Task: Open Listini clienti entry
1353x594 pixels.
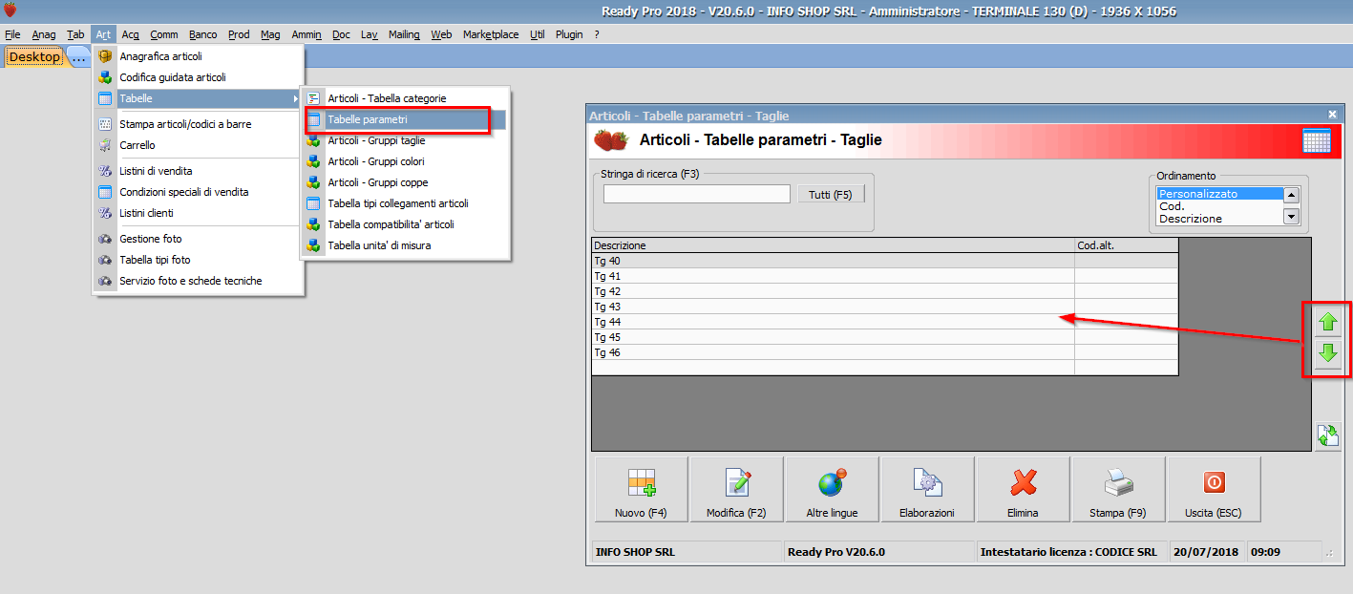Action: pos(199,213)
